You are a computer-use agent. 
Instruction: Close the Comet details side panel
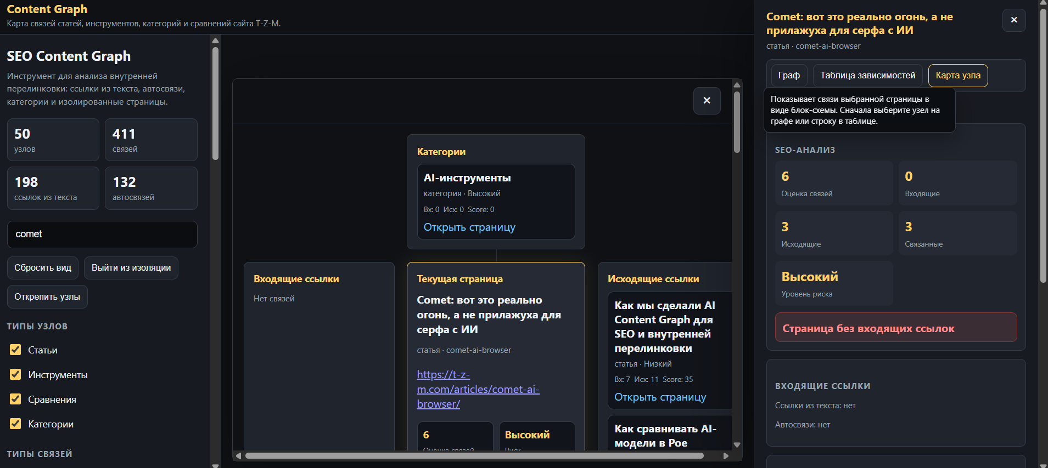tap(1014, 20)
